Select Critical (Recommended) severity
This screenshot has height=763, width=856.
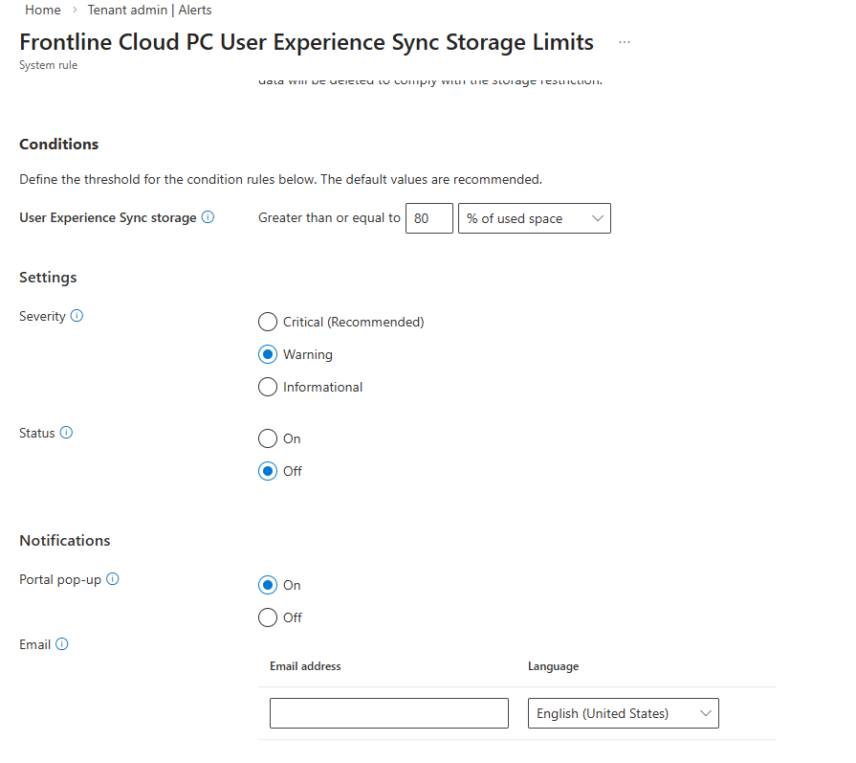click(268, 323)
